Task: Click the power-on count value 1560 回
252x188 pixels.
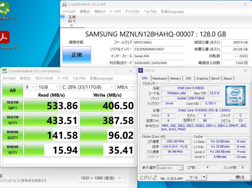Action: click(235, 63)
